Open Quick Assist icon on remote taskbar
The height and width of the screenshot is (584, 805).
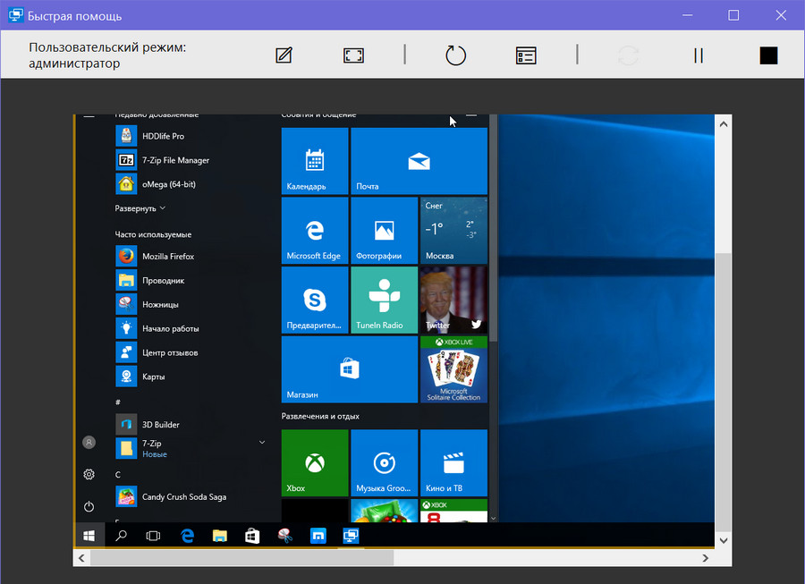351,536
